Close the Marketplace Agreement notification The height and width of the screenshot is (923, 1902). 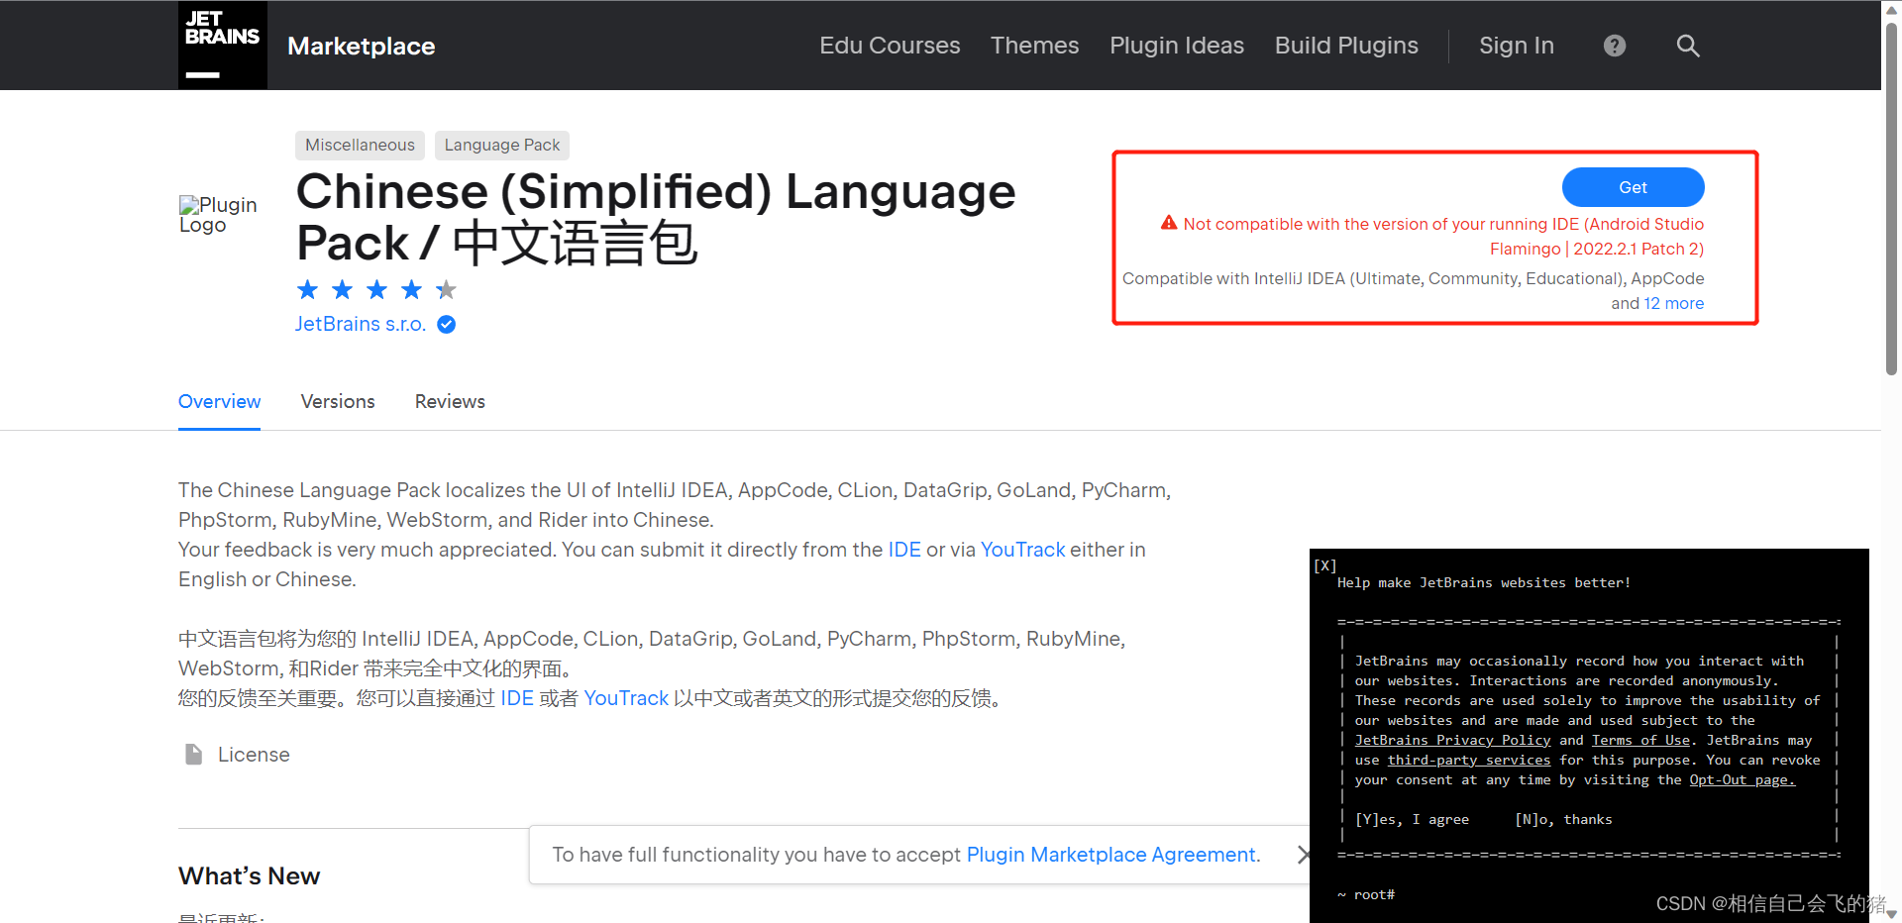click(x=1302, y=855)
